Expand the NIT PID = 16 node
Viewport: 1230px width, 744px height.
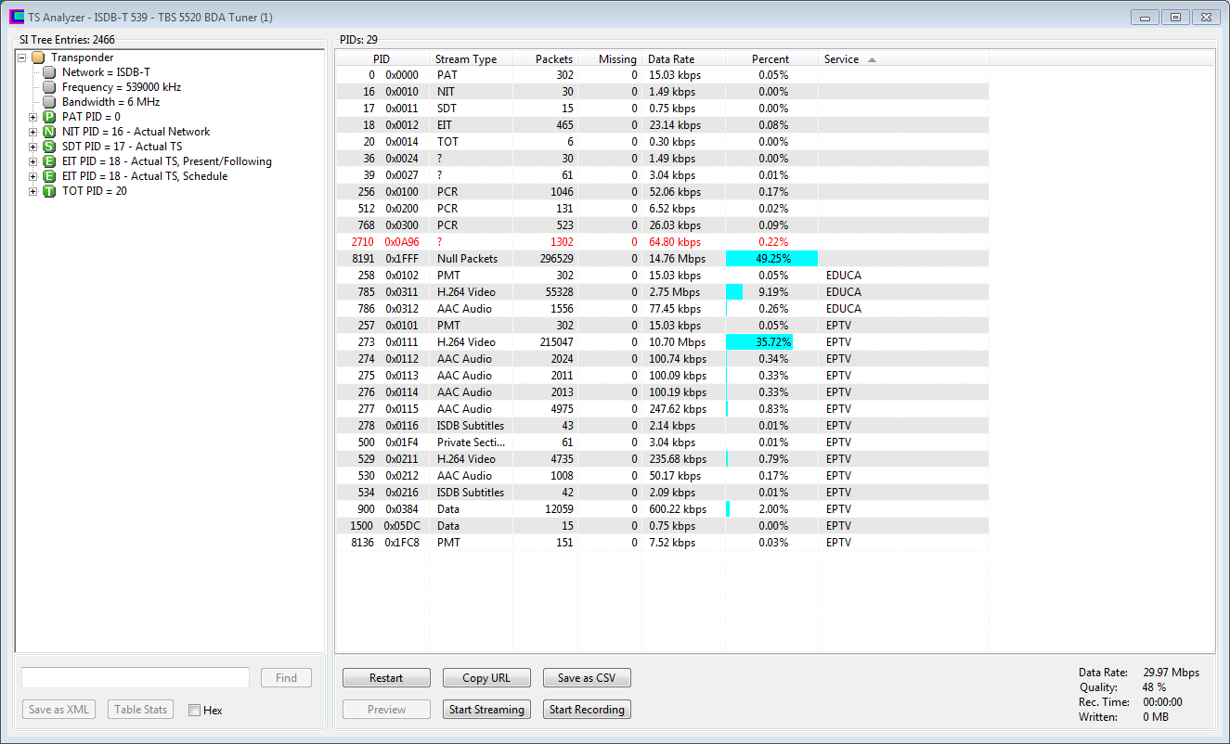pyautogui.click(x=33, y=132)
